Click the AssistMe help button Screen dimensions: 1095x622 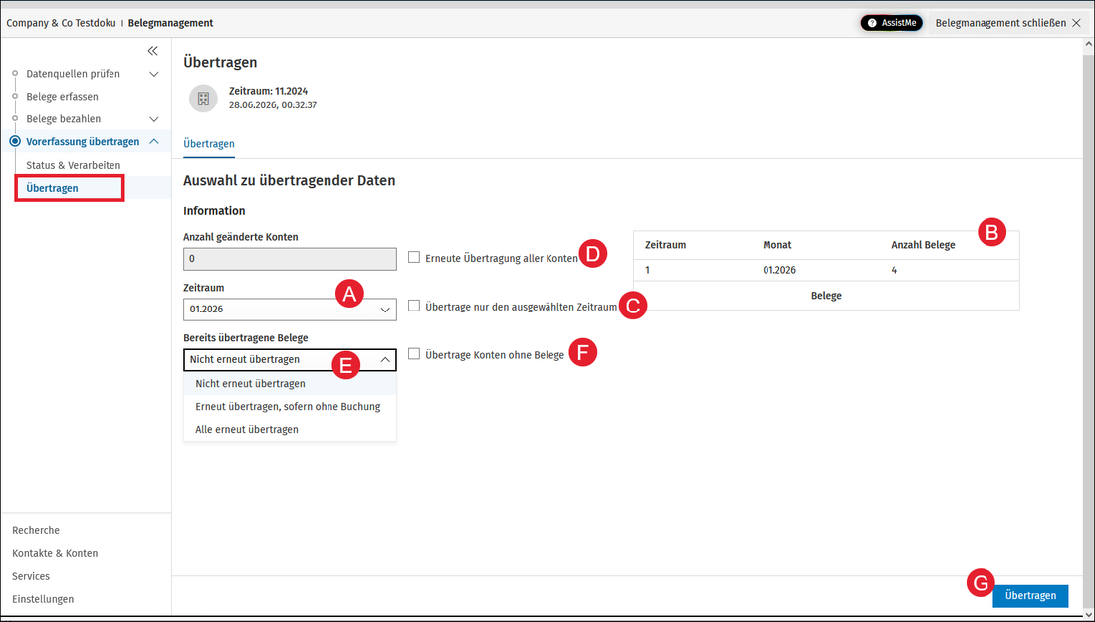[892, 23]
